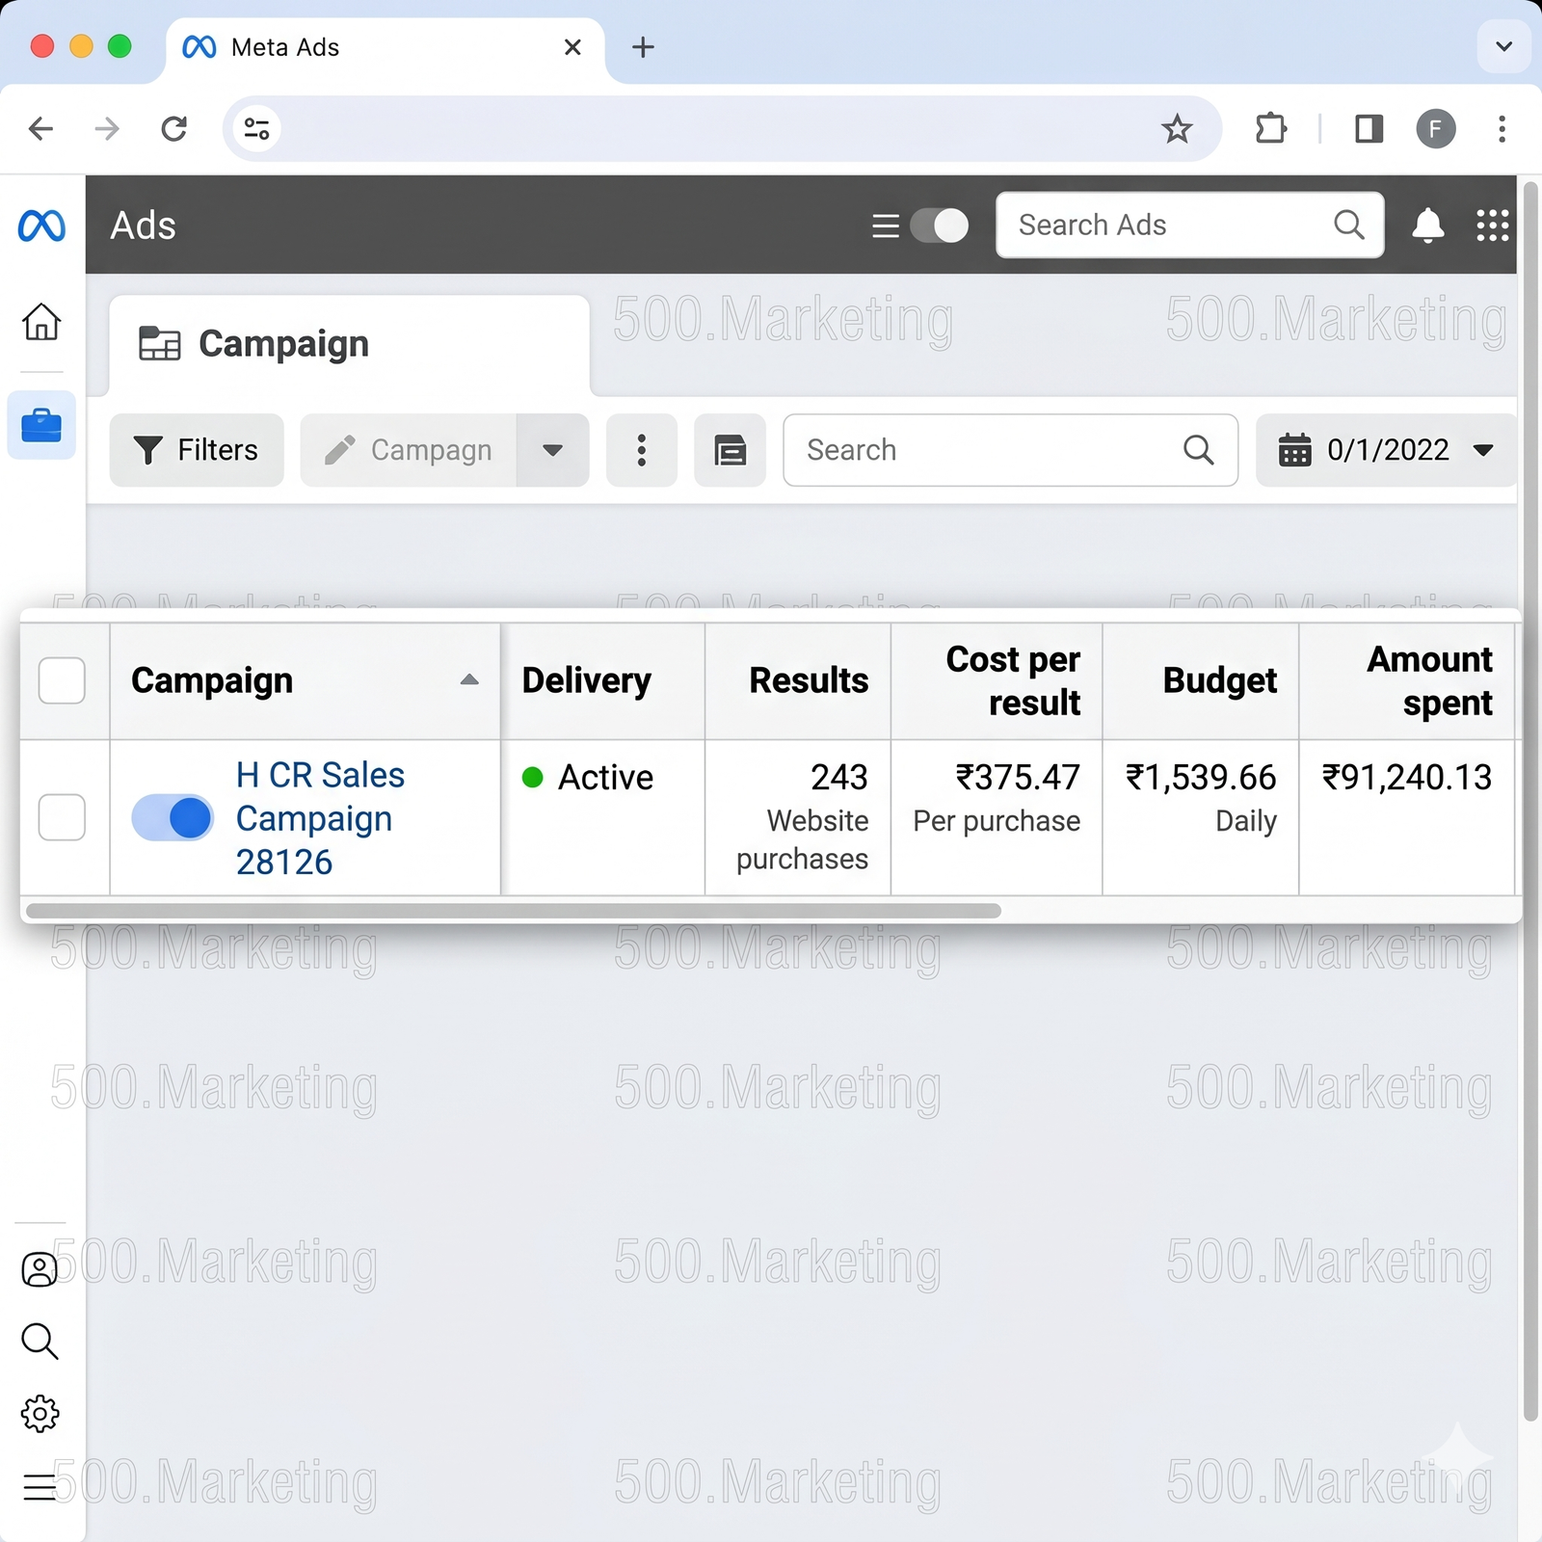Bookmark page with the star icon
Image resolution: width=1542 pixels, height=1542 pixels.
coord(1177,128)
